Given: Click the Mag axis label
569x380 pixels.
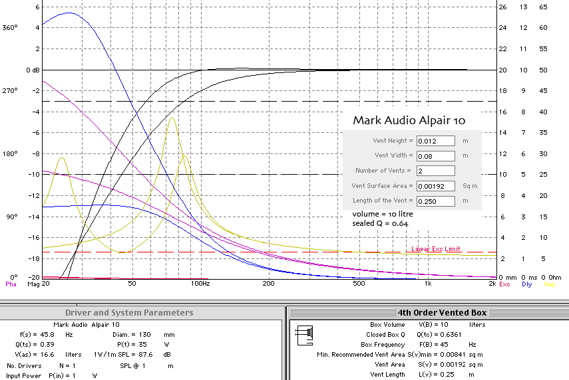Looking at the screenshot, I should [x=33, y=284].
